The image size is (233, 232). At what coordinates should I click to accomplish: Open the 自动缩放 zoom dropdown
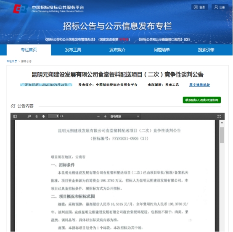124,116
